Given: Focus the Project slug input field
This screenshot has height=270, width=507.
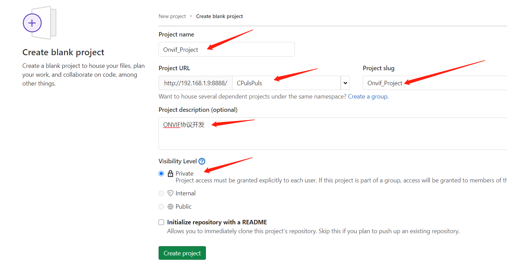Looking at the screenshot, I should [x=435, y=83].
